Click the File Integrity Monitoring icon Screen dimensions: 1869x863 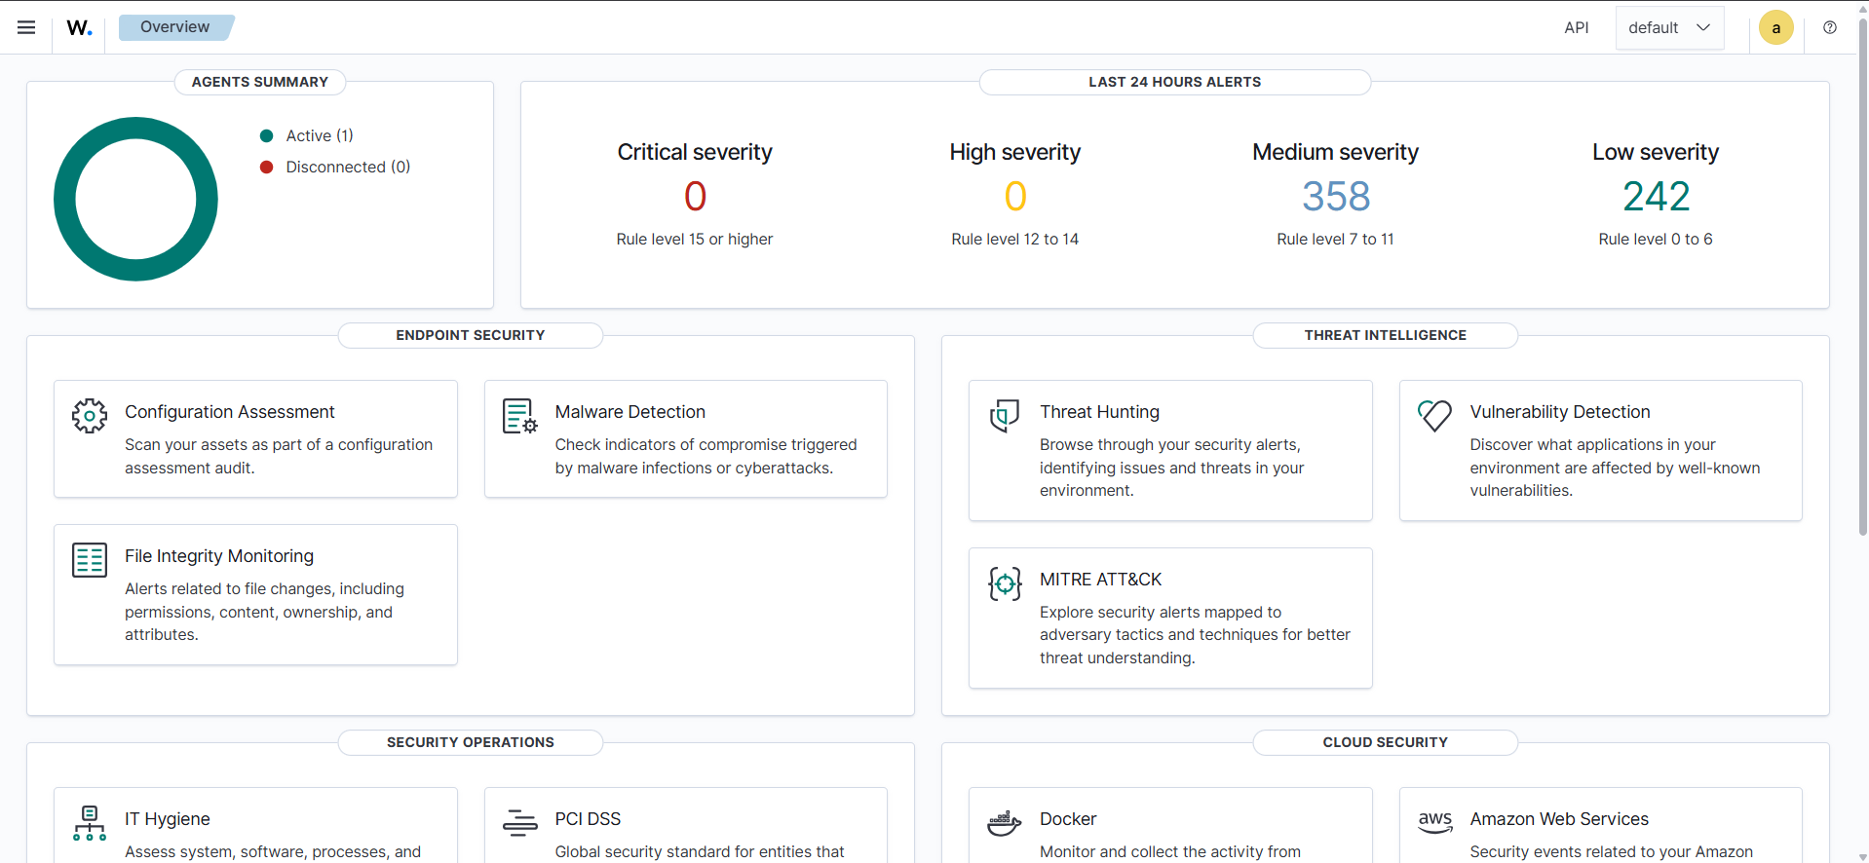[90, 560]
